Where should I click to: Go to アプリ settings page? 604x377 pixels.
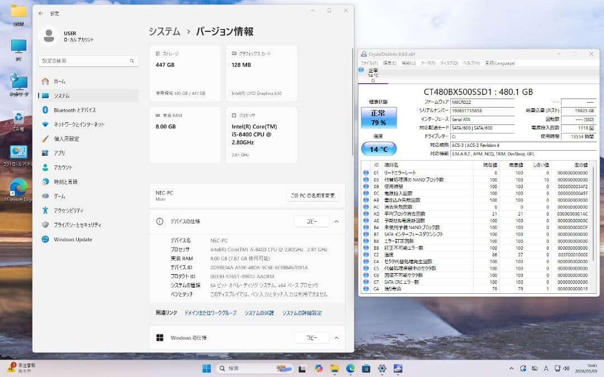point(88,152)
